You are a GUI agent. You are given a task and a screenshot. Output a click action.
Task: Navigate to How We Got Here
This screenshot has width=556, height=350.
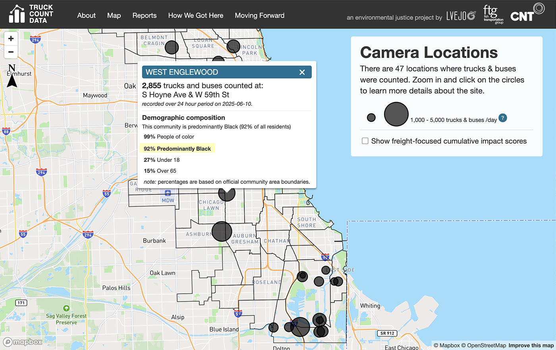pos(195,15)
